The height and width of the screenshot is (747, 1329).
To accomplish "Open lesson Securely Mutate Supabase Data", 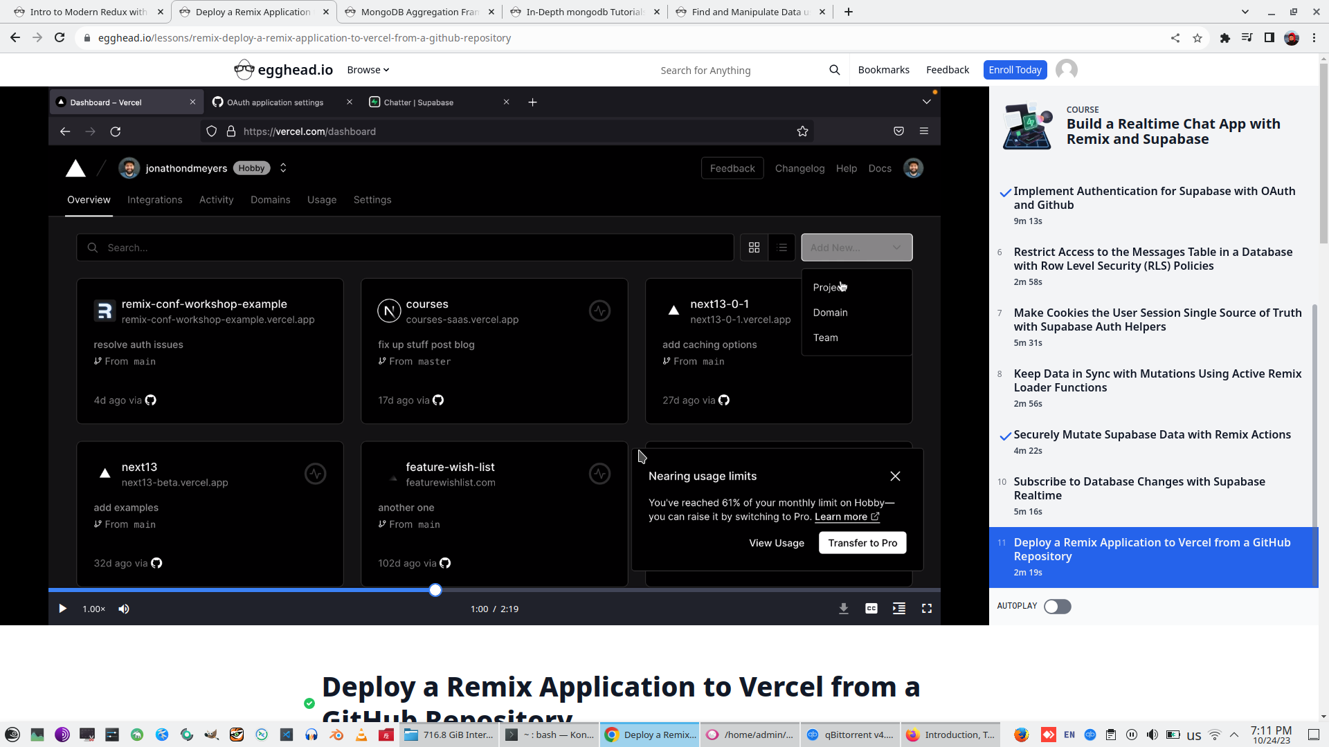I will pos(1152,434).
